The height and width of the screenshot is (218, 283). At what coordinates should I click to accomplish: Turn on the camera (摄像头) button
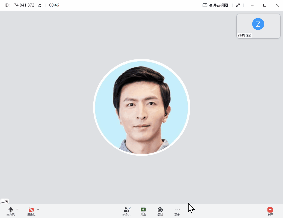tap(31, 211)
